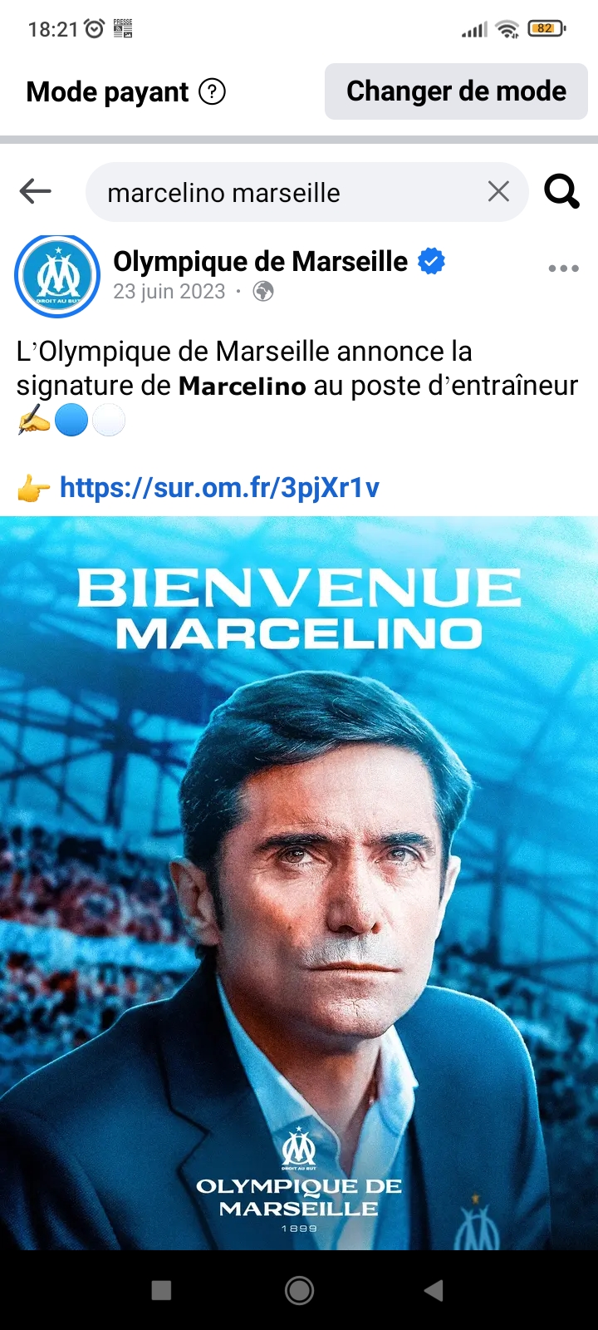Viewport: 598px width, 1330px height.
Task: Clear the search text with X icon
Action: point(498,192)
